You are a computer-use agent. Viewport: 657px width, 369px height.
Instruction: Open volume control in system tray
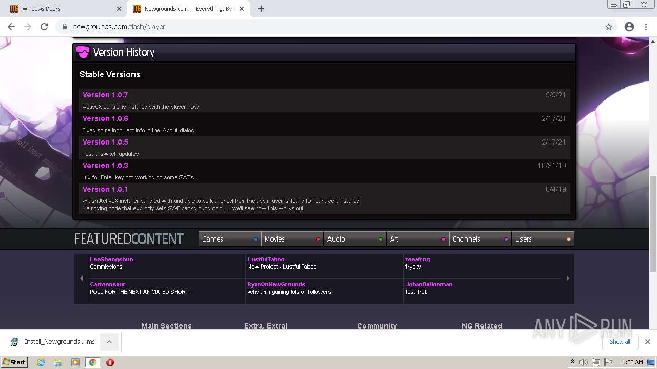pyautogui.click(x=584, y=362)
